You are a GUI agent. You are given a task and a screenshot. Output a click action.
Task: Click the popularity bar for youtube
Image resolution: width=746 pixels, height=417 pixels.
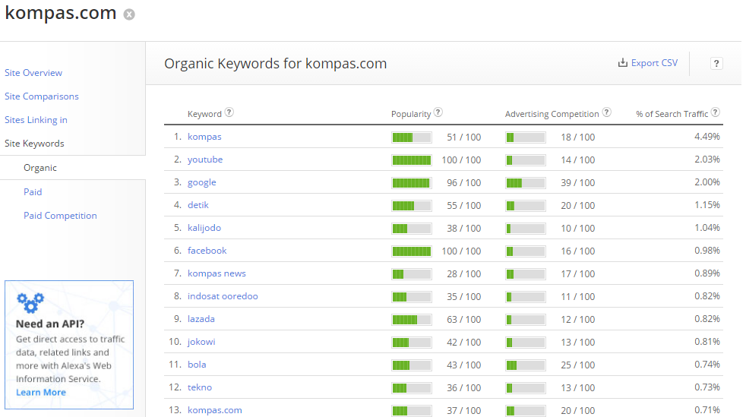pos(412,160)
